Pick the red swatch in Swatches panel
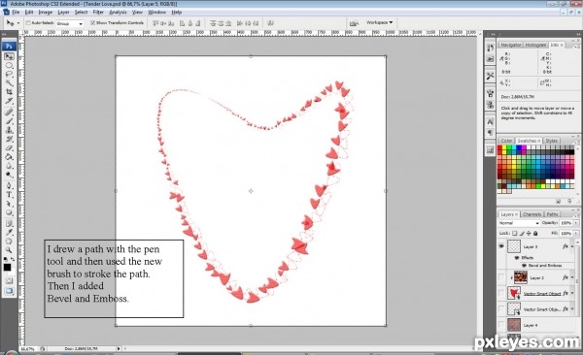The image size is (583, 355). point(499,147)
